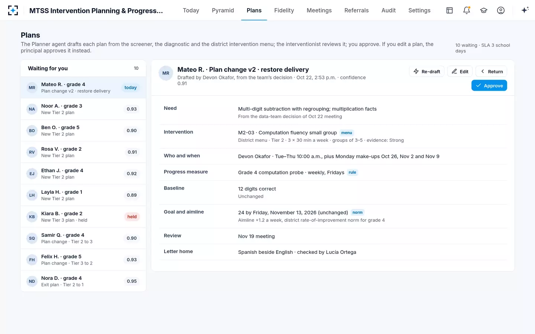The height and width of the screenshot is (334, 535).
Task: Select 'Noor A. · grade 3' plan row
Action: point(83,109)
